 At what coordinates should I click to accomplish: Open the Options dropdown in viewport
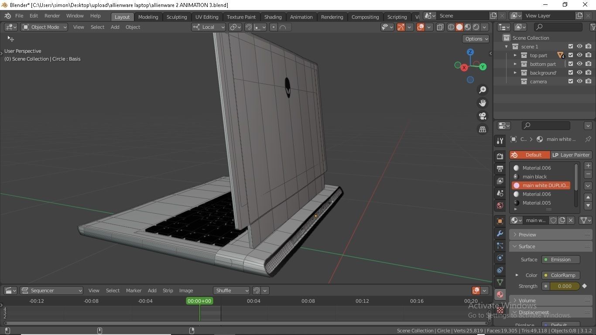476,39
